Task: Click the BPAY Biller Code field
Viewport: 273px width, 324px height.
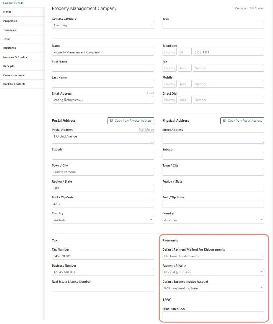Action: pyautogui.click(x=213, y=315)
